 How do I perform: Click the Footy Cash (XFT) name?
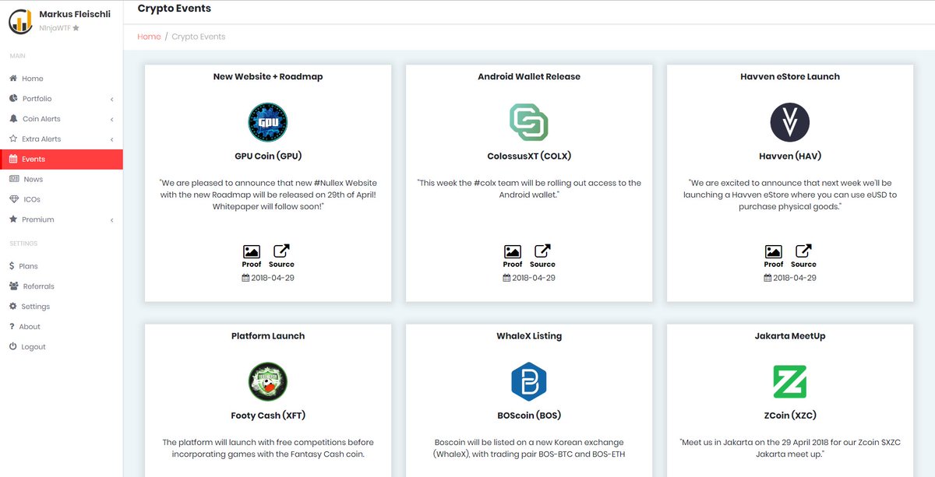click(x=268, y=416)
